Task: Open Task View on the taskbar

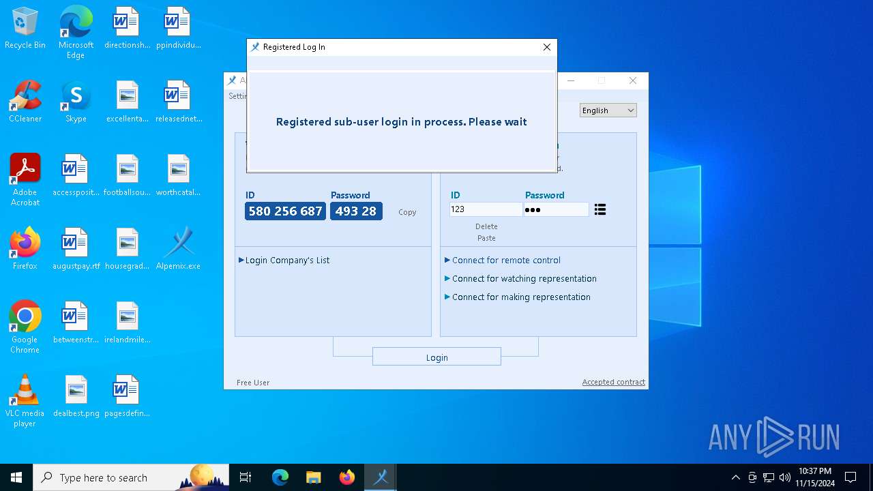Action: 246,477
